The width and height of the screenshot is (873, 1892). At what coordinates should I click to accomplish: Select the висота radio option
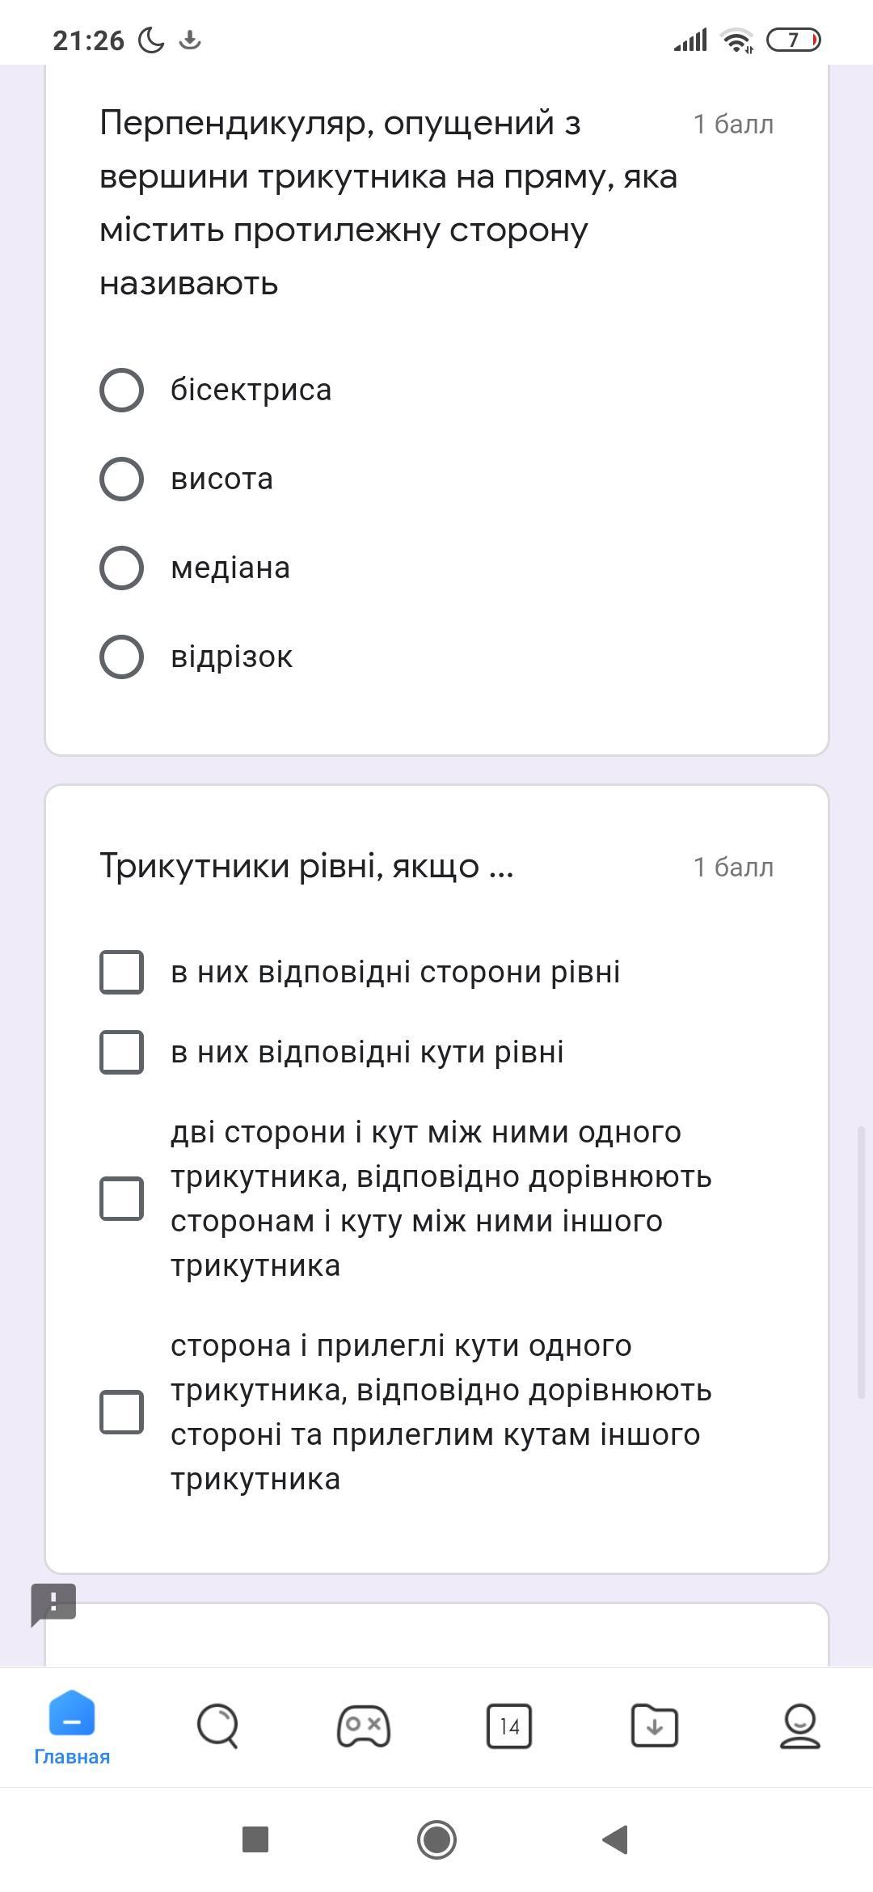[x=121, y=479]
